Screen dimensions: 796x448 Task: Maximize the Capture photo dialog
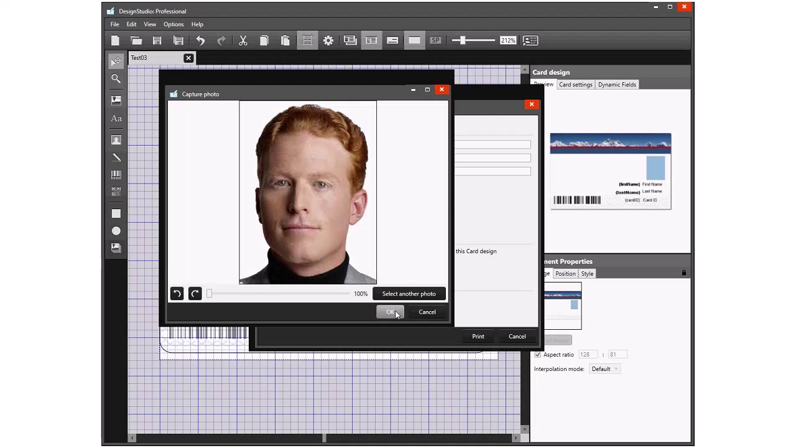(x=427, y=90)
